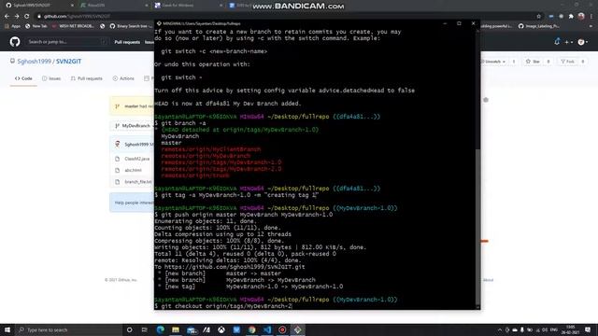Open the ClassM2.java file
The width and height of the screenshot is (598, 336).
coord(137,159)
